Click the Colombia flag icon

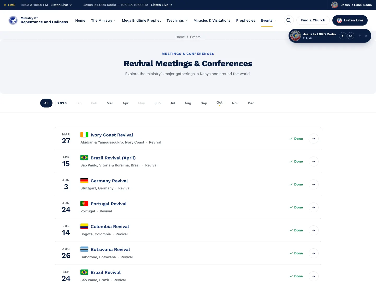tap(84, 226)
